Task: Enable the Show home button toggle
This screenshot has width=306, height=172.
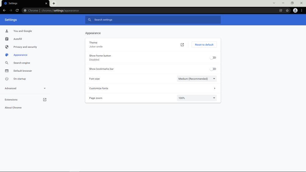Action: (x=213, y=58)
